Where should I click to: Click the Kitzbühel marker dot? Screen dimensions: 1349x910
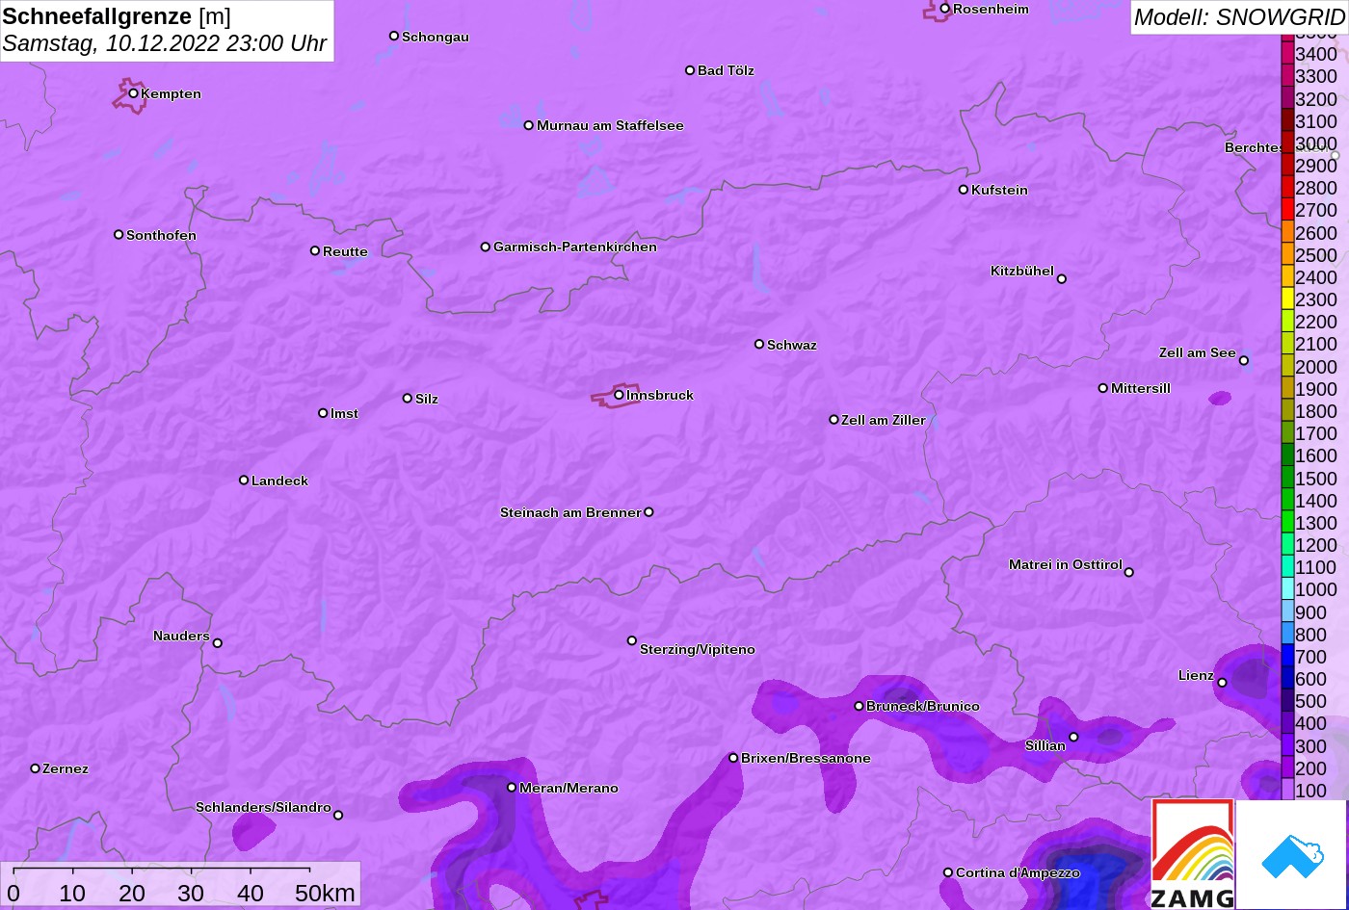1061,279
